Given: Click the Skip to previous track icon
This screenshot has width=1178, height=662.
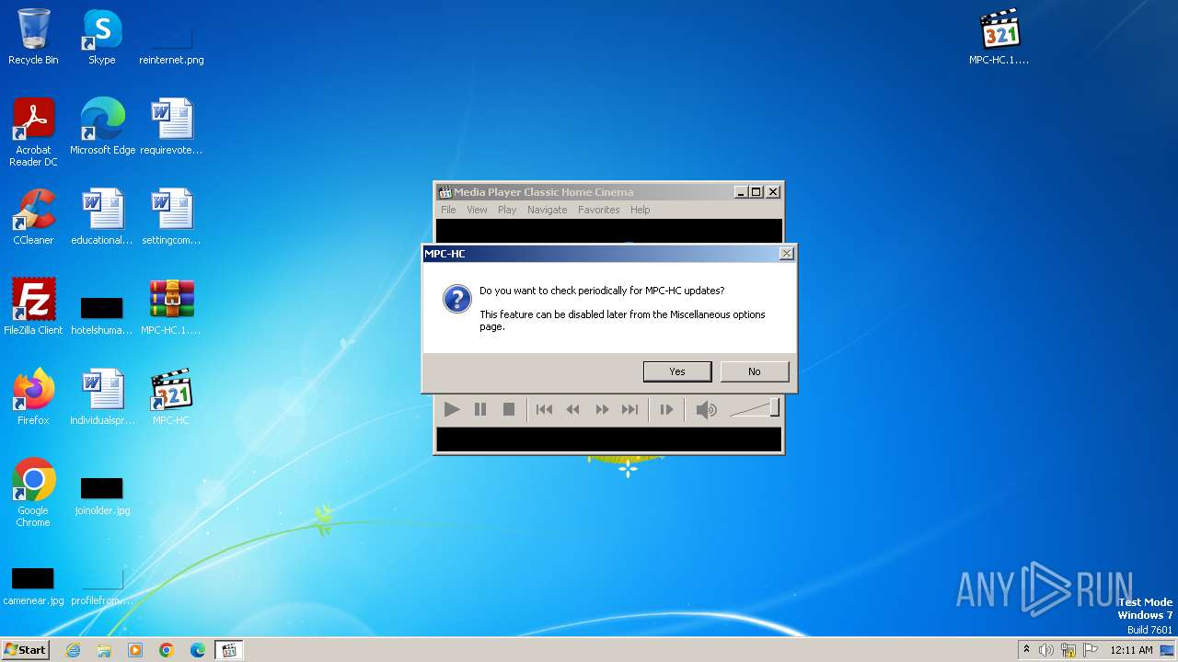Looking at the screenshot, I should click(544, 409).
